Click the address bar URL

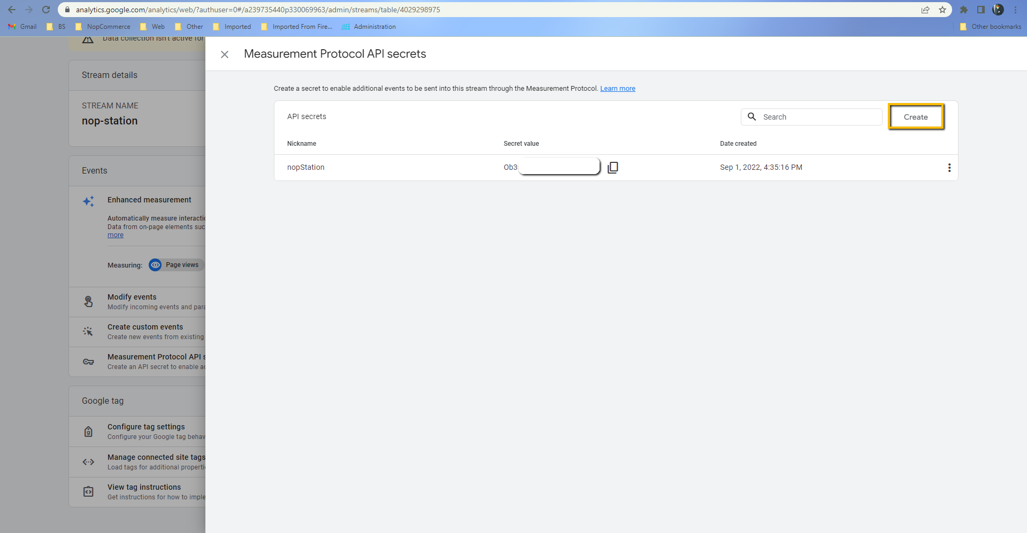pos(258,10)
